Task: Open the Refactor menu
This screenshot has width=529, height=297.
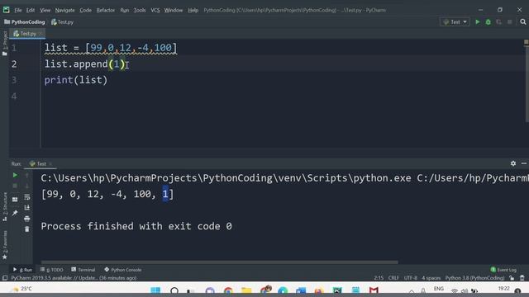Action: coord(106,10)
